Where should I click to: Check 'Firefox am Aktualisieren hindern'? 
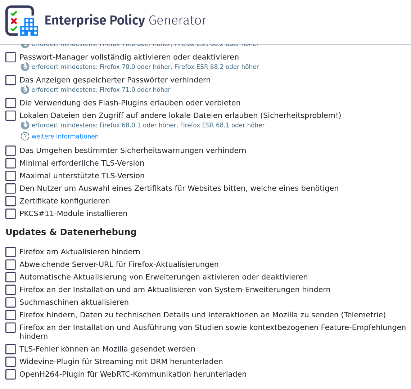click(10, 252)
